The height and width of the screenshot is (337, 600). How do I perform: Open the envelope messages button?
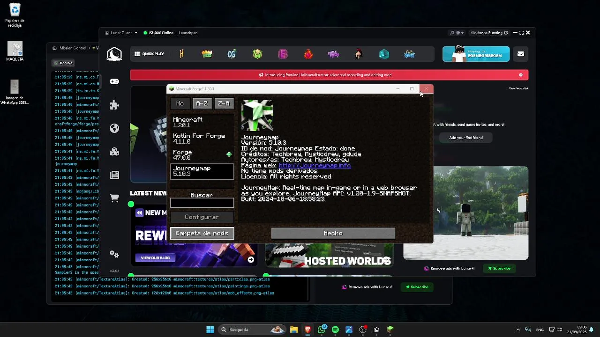click(x=521, y=54)
